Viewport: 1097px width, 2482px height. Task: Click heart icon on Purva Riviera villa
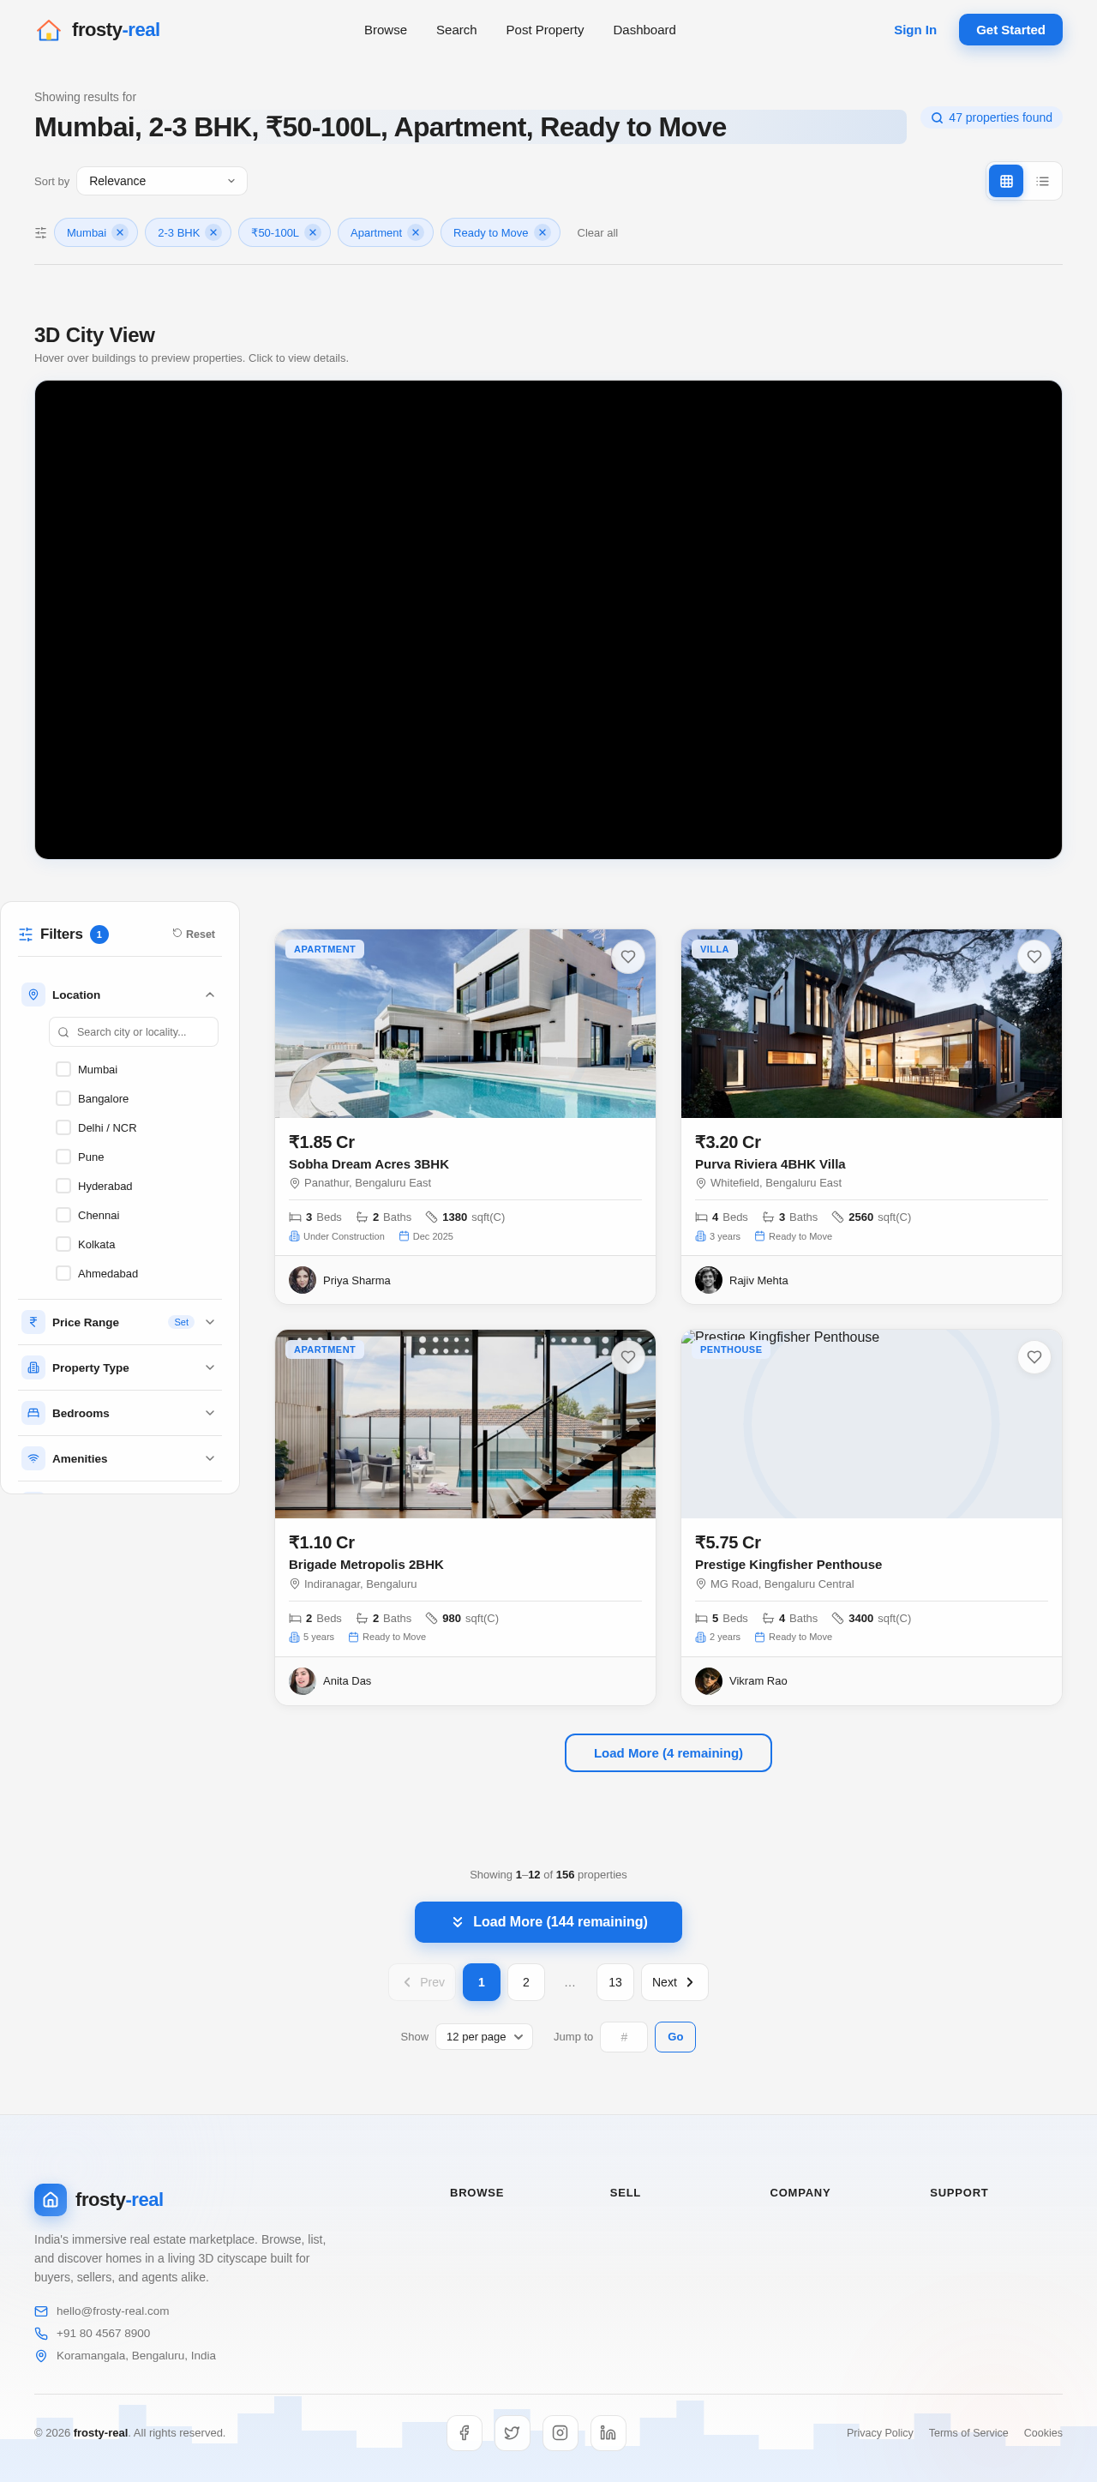point(1034,957)
